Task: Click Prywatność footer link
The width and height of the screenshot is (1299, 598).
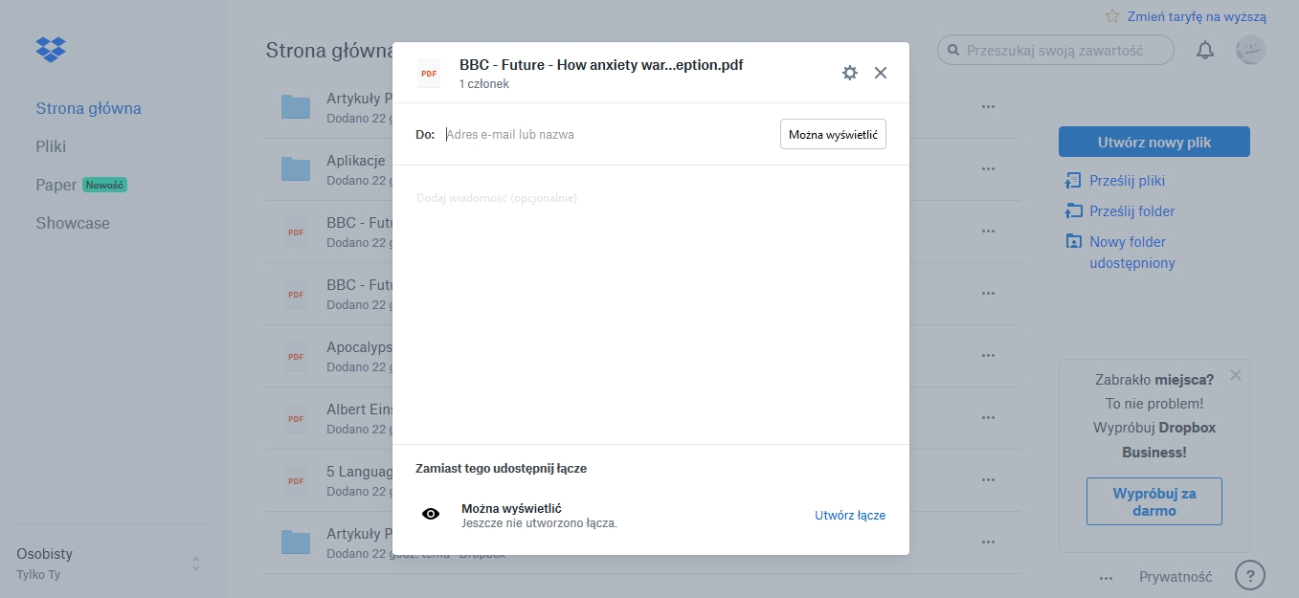Action: coord(1176,577)
